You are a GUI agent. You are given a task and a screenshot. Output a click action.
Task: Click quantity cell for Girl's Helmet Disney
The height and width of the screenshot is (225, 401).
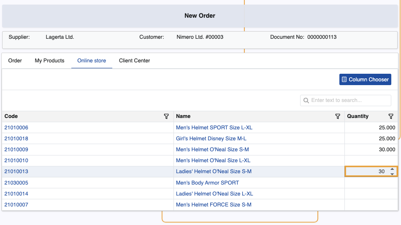pyautogui.click(x=371, y=139)
